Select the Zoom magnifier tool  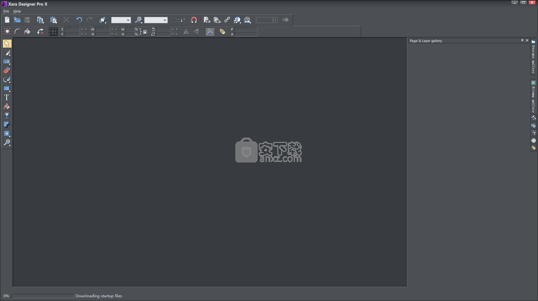7,143
